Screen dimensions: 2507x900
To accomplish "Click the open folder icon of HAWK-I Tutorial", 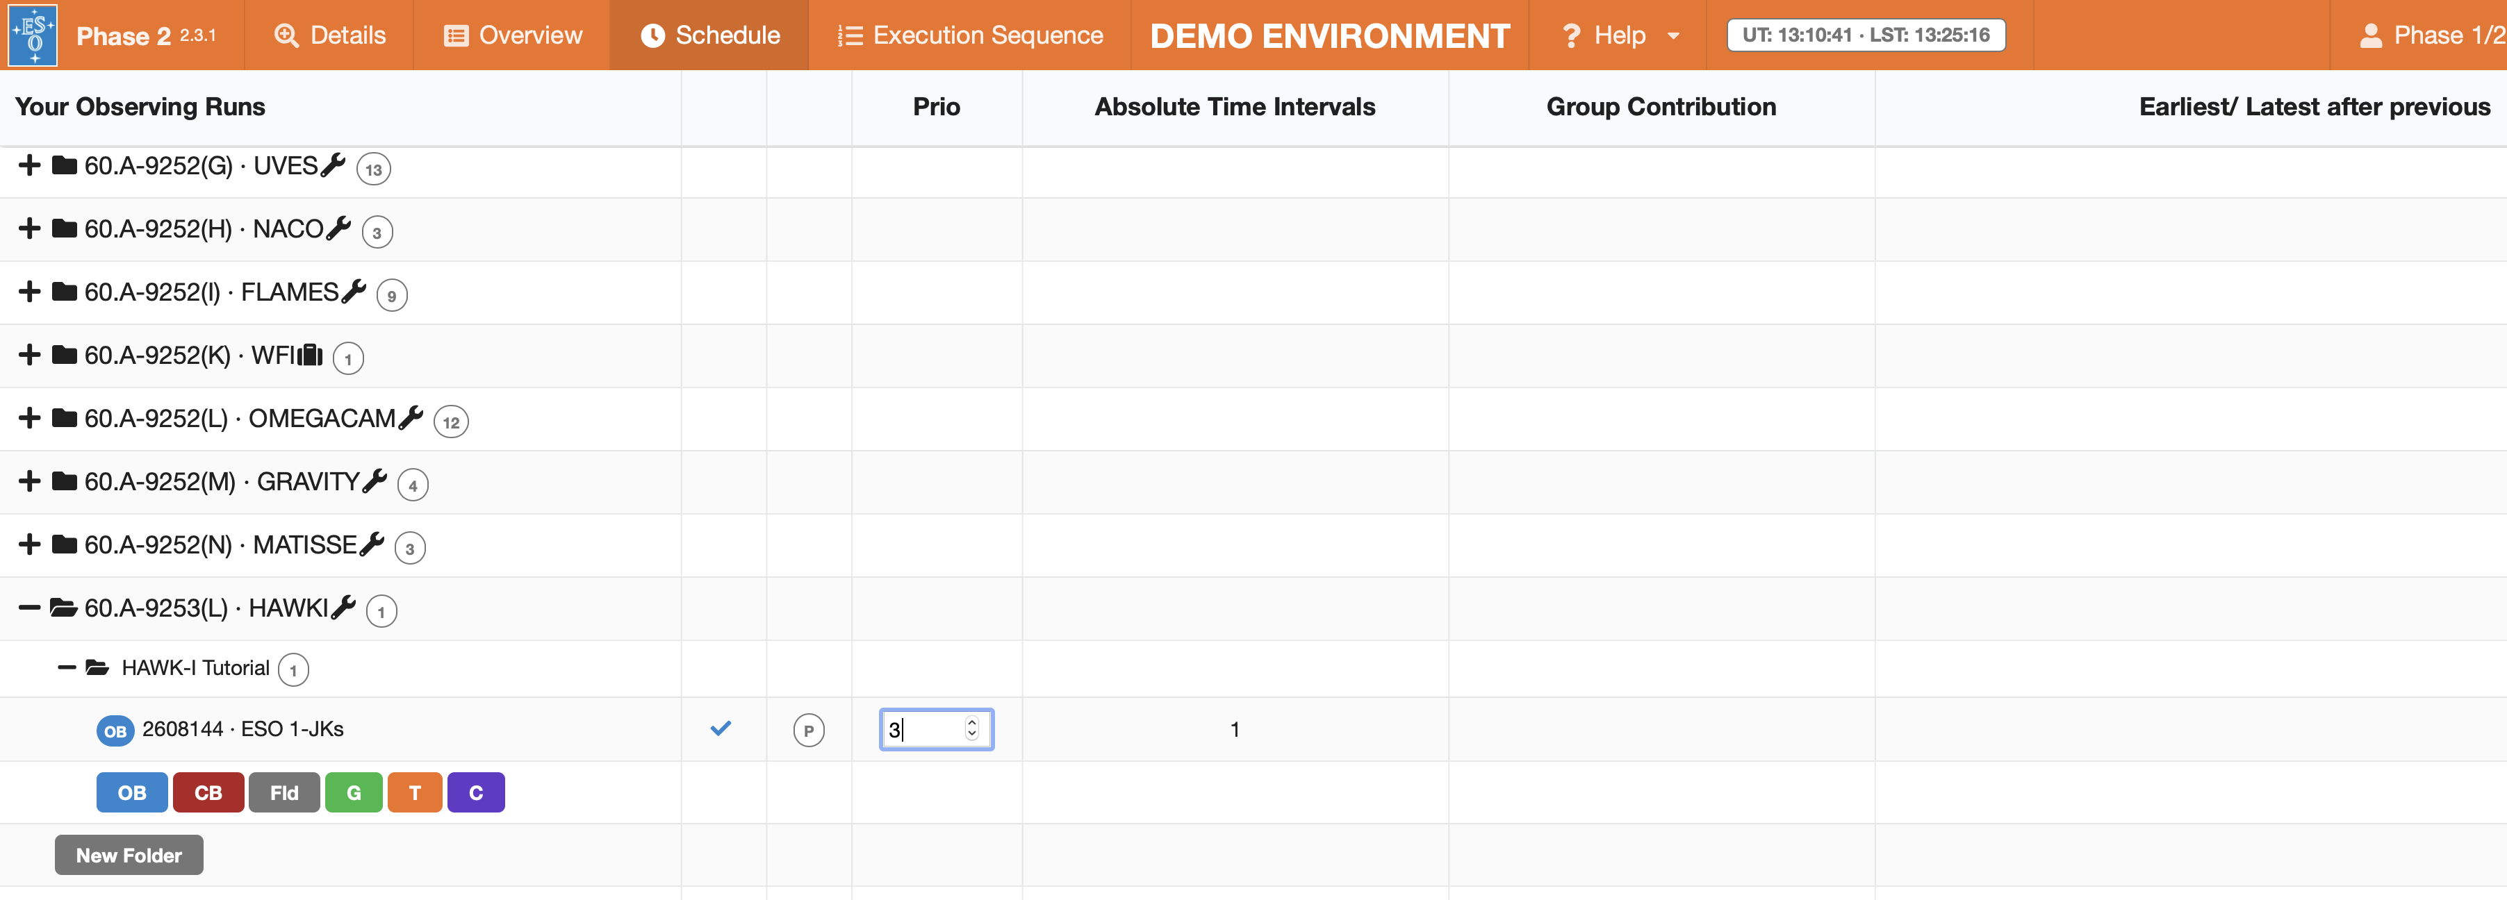I will coord(97,667).
